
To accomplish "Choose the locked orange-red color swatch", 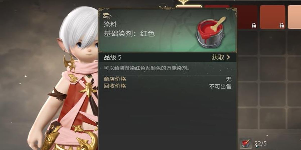I will [x=273, y=17].
